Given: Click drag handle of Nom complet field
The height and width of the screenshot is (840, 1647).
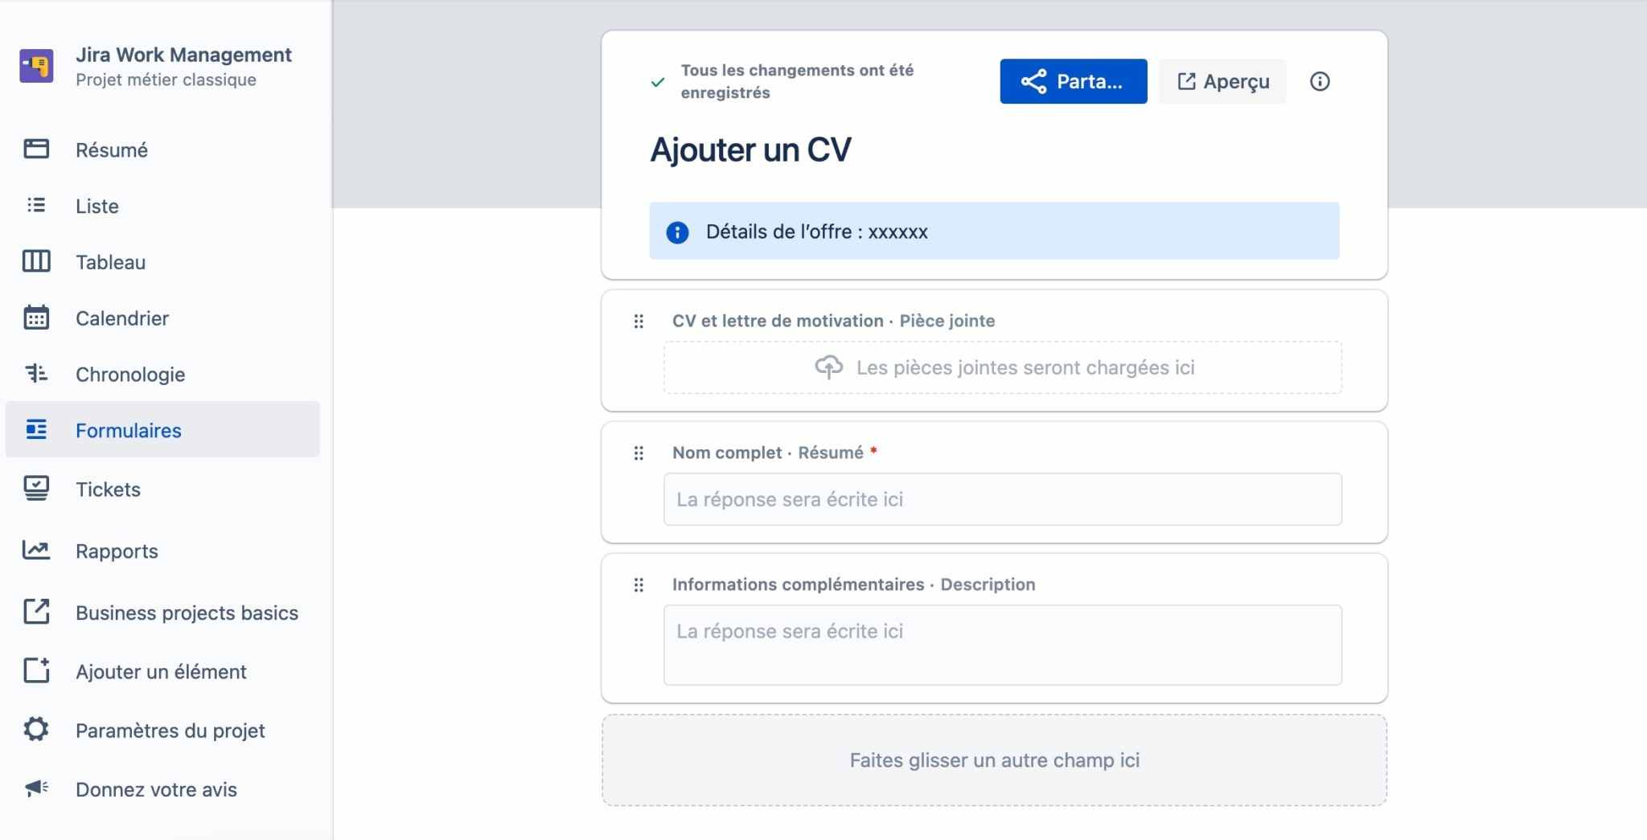Looking at the screenshot, I should 639,453.
